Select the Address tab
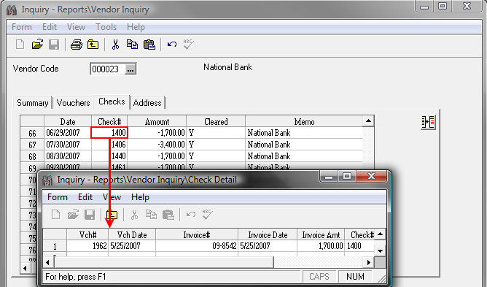 [x=147, y=103]
